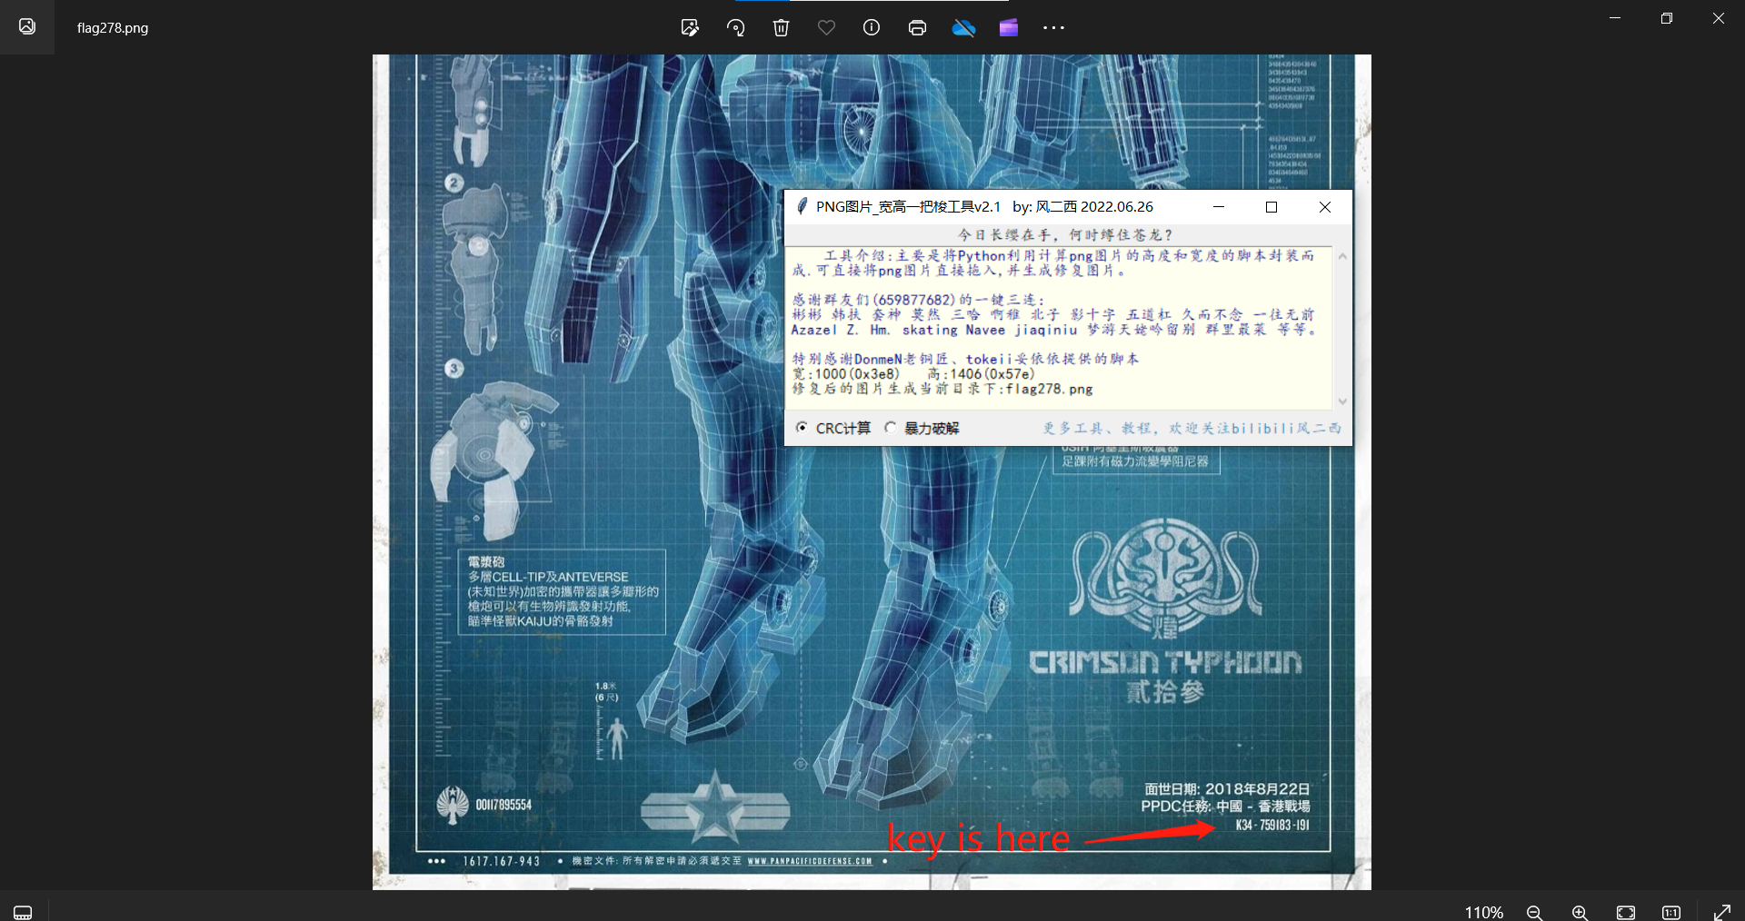Zoom out with the magnifier minus icon
This screenshot has width=1745, height=921.
click(1534, 913)
